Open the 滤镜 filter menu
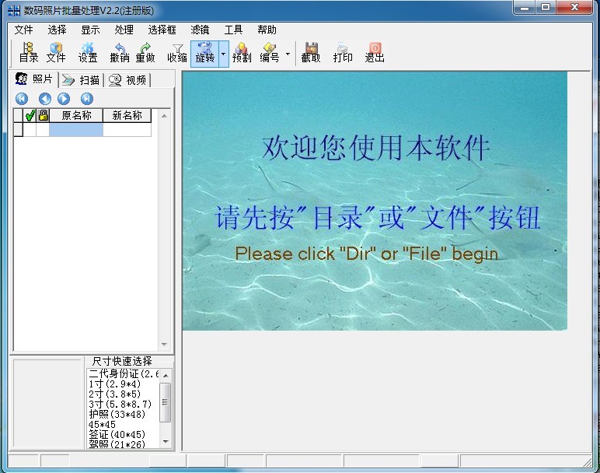Image resolution: width=600 pixels, height=473 pixels. pyautogui.click(x=201, y=30)
